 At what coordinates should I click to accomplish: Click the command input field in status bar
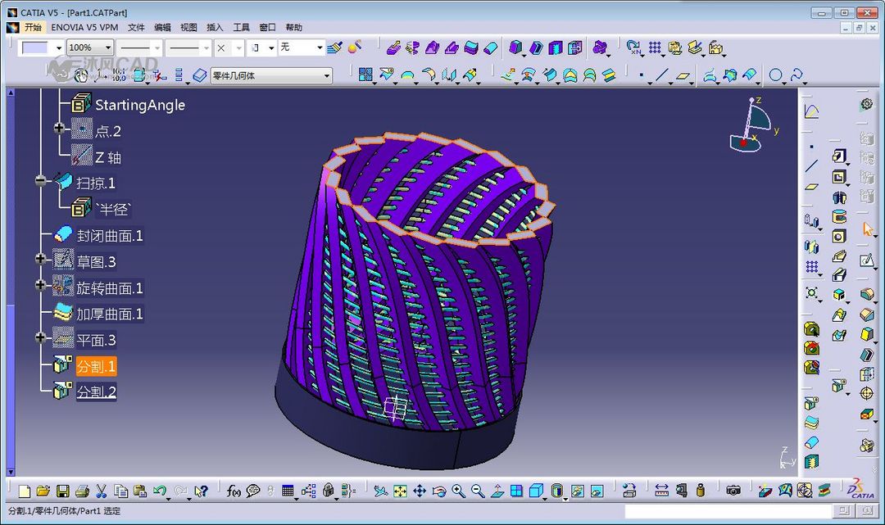click(x=728, y=511)
